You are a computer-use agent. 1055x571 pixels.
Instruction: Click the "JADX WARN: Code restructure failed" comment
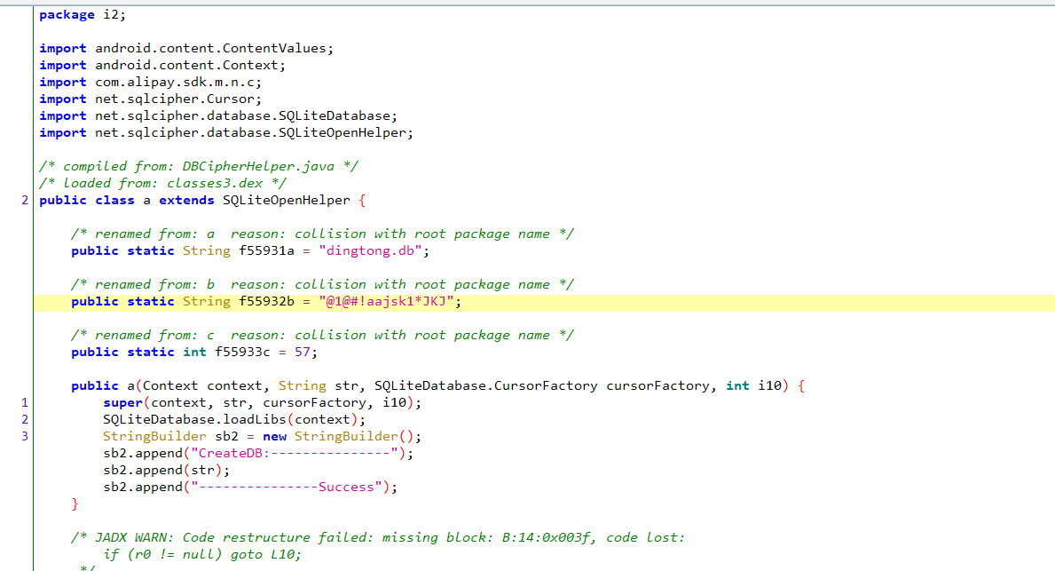[378, 537]
